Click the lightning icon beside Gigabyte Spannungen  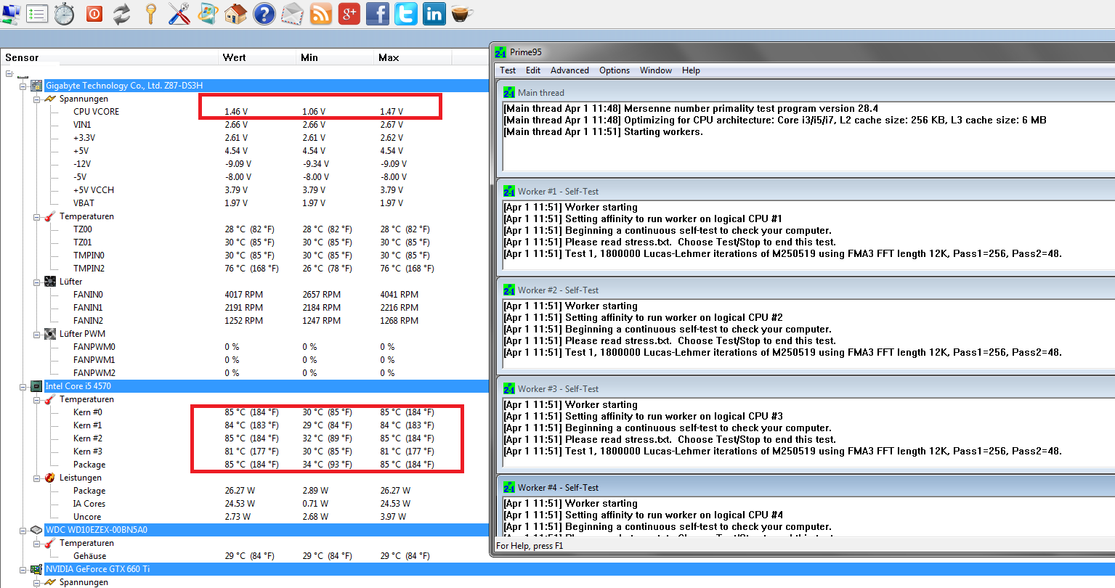50,99
